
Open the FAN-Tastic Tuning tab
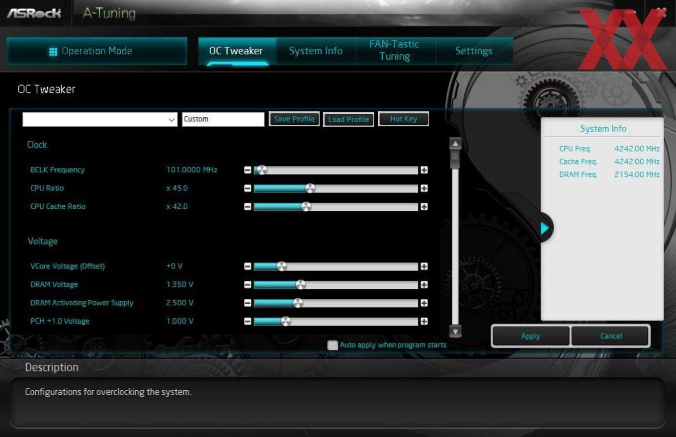395,51
